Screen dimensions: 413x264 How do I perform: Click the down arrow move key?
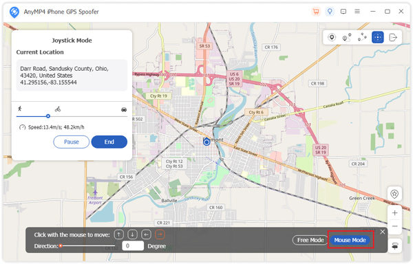(x=132, y=234)
